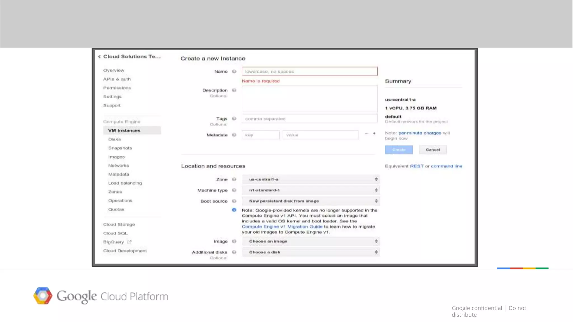Click the help icon next to Name
Image resolution: width=573 pixels, height=322 pixels.
coord(234,72)
